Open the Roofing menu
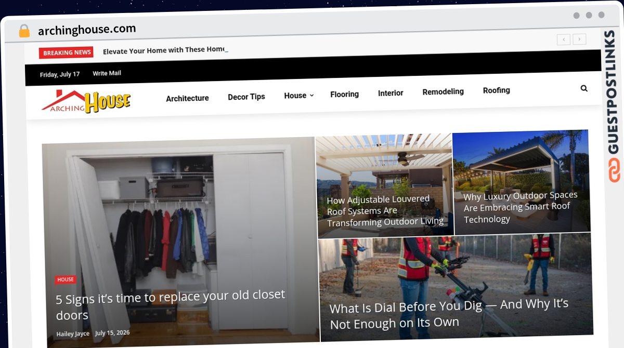624x348 pixels. pos(497,90)
